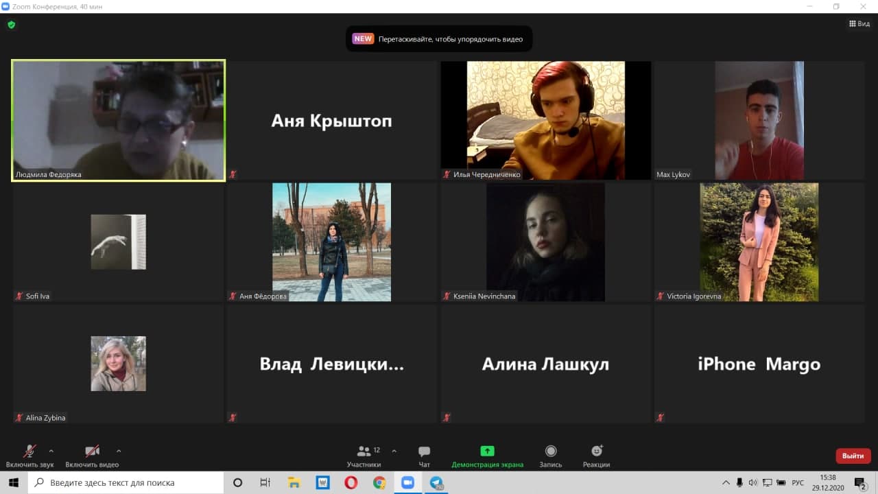This screenshot has height=494, width=878.
Task: Switch РУС keyboard language indicator
Action: (798, 482)
